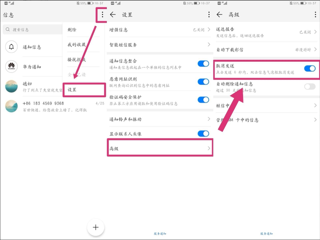Viewport: 320px width, 240px height.
Task: Go back from the 高级 screen
Action: [219, 15]
